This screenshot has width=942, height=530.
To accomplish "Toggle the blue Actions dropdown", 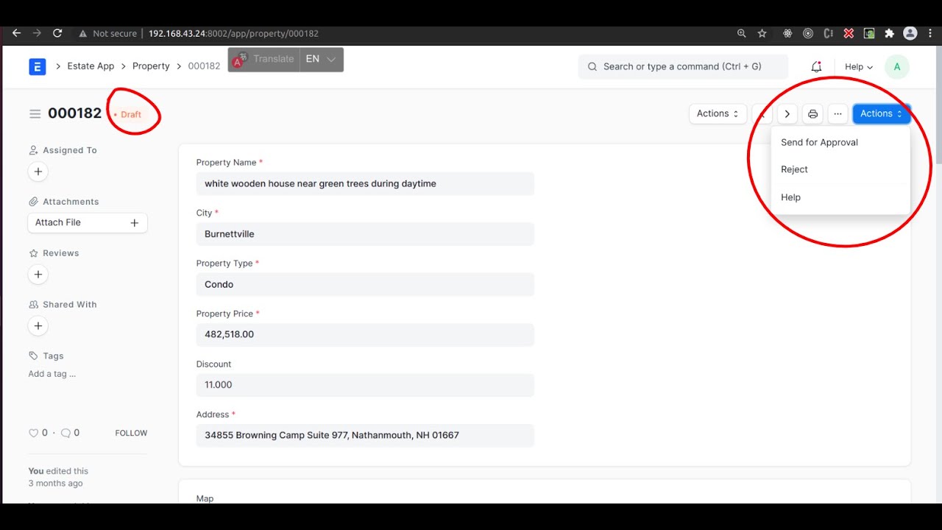I will [x=881, y=113].
